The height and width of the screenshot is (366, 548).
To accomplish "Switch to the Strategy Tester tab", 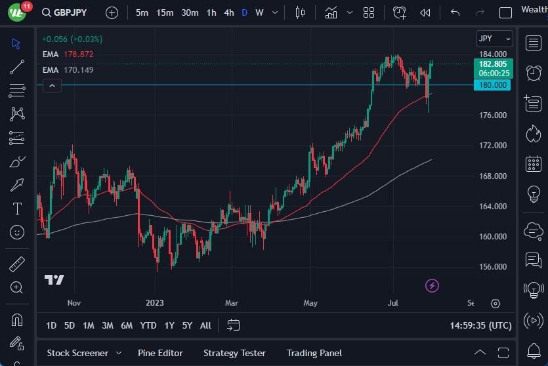I will 234,353.
